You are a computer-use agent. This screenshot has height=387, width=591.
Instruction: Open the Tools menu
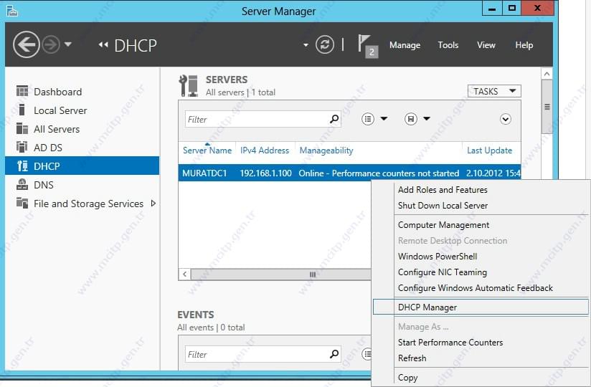448,45
